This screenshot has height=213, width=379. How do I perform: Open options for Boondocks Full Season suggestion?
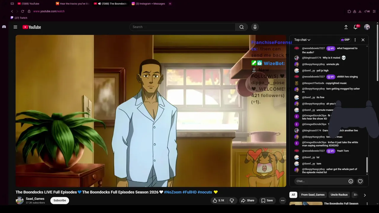pos(367,204)
